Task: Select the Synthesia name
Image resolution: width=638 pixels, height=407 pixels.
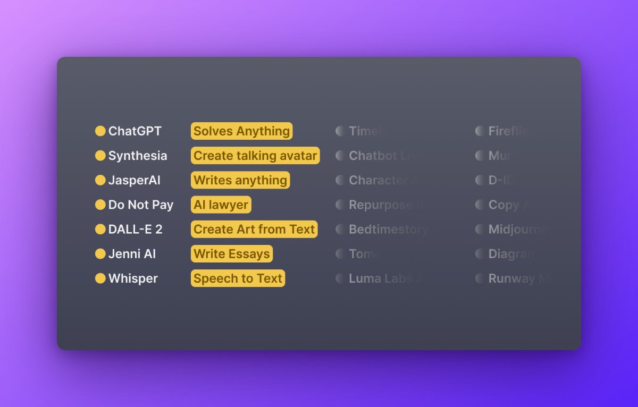Action: click(138, 156)
